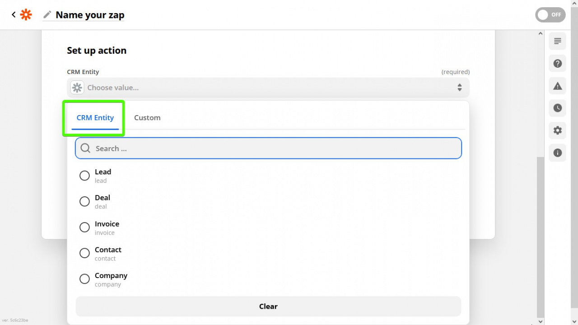Screen dimensions: 578x325
Task: Show the warnings triangle panel
Action: click(558, 86)
